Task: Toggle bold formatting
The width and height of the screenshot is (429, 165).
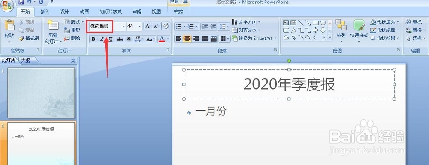Action: 94,39
